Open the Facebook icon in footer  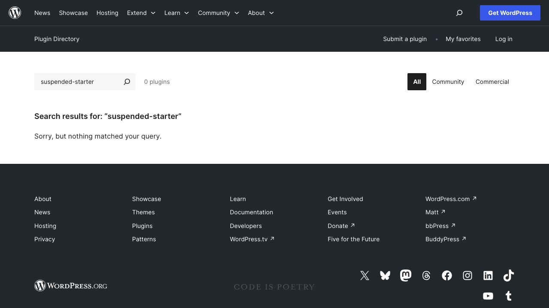click(x=447, y=275)
